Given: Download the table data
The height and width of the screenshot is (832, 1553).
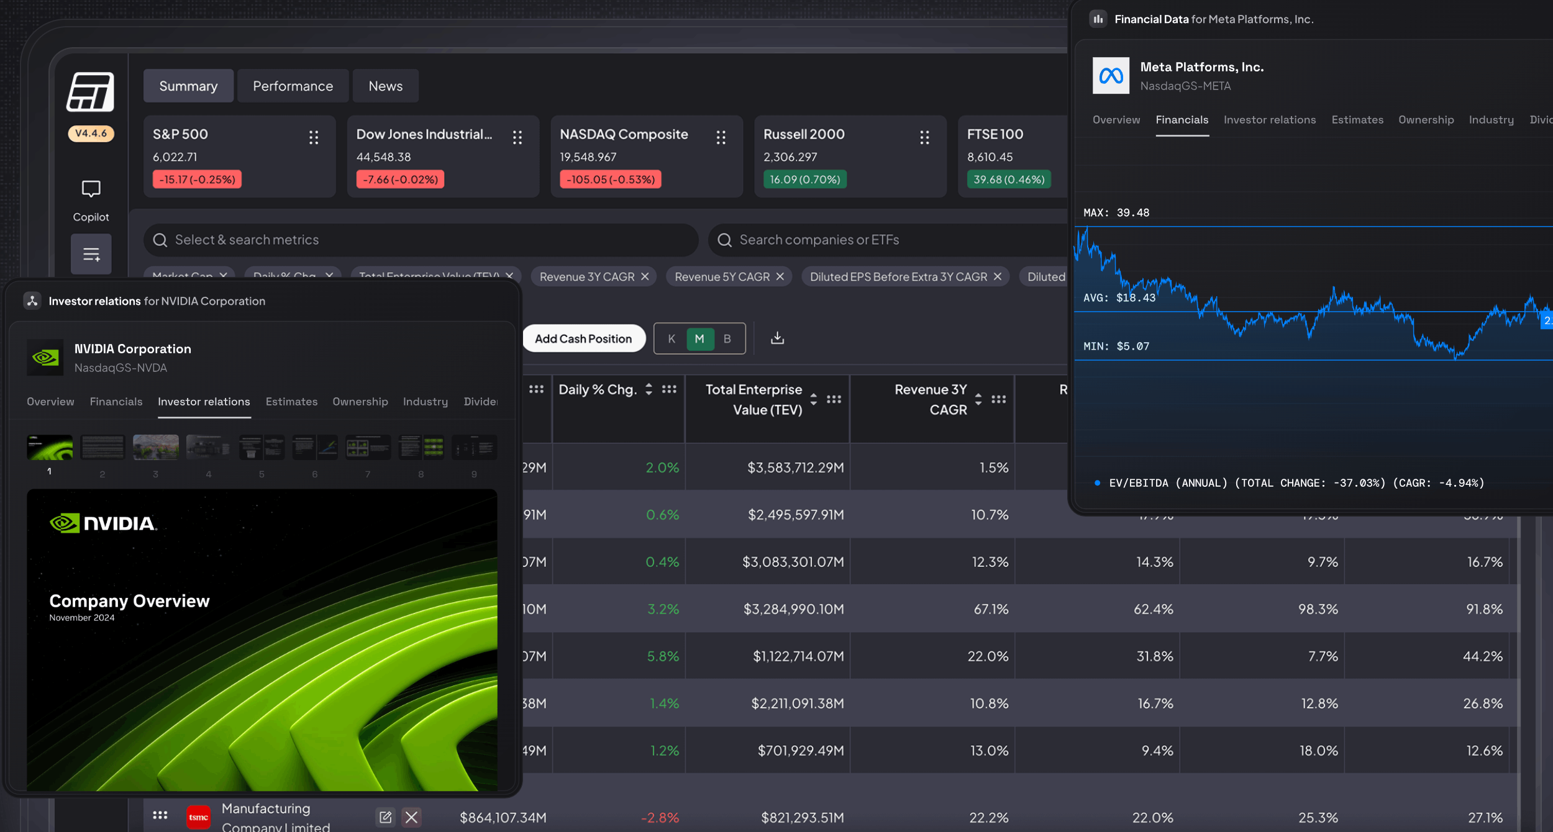Looking at the screenshot, I should (777, 338).
